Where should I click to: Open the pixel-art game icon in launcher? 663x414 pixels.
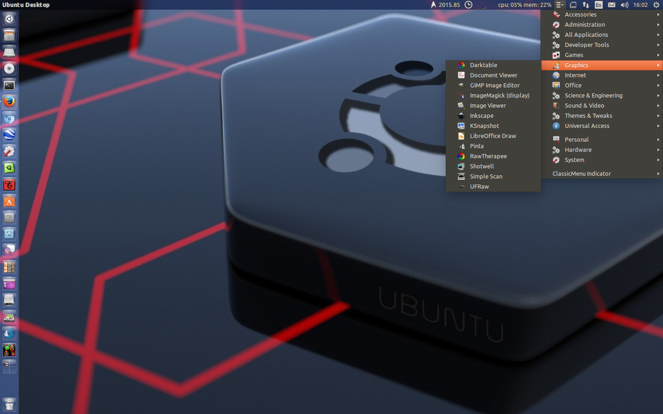pos(9,350)
